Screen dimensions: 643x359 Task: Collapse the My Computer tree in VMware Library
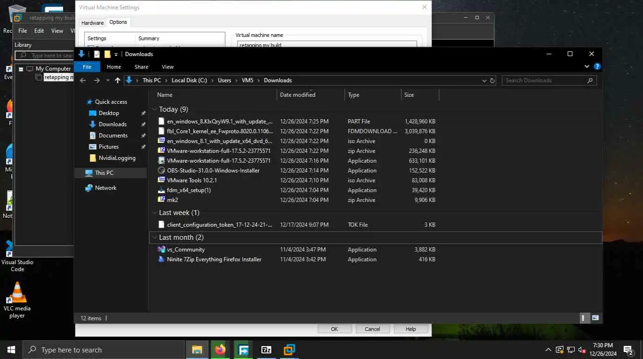[21, 69]
